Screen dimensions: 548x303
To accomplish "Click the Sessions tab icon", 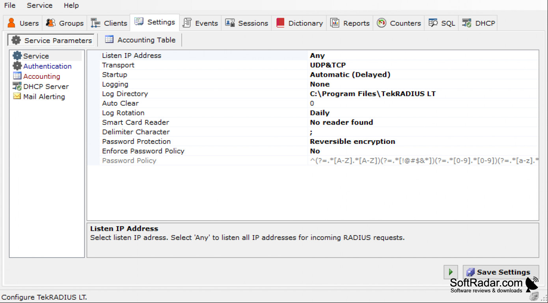I will tap(230, 23).
